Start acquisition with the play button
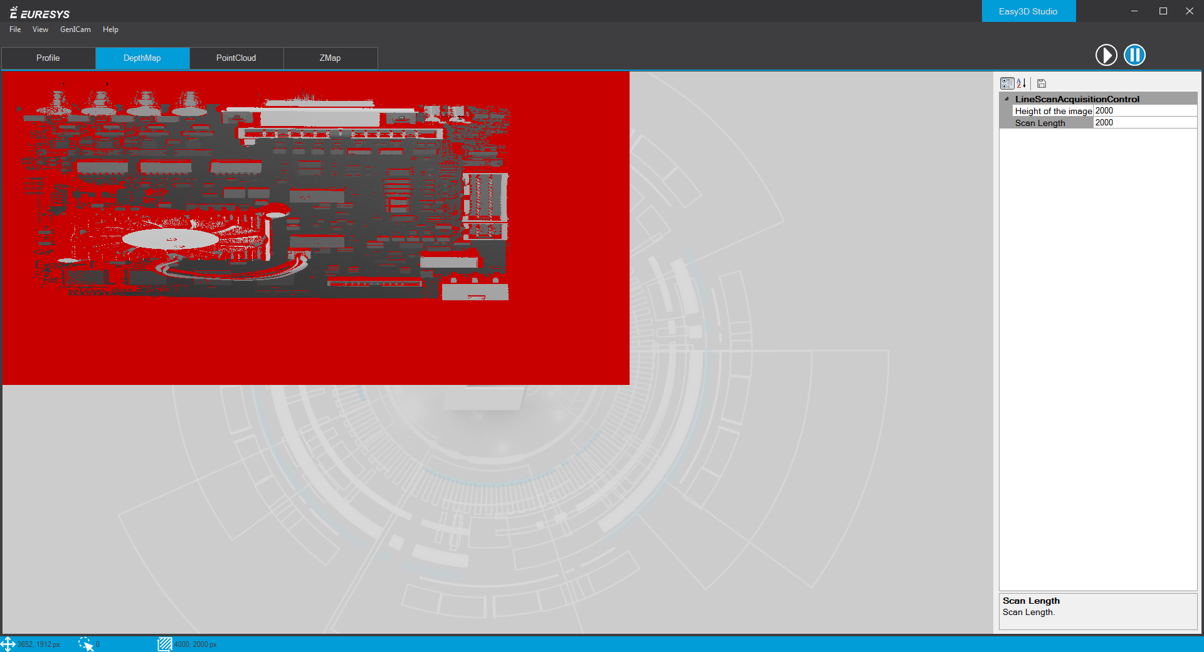 tap(1106, 55)
